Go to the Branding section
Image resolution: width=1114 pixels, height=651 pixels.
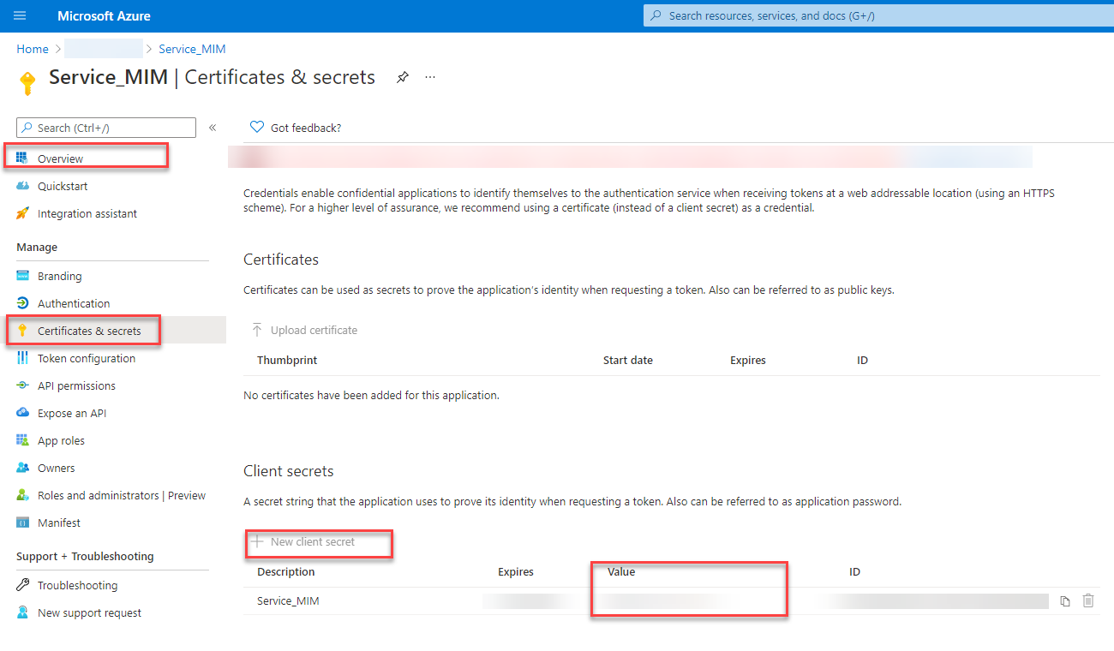point(59,276)
